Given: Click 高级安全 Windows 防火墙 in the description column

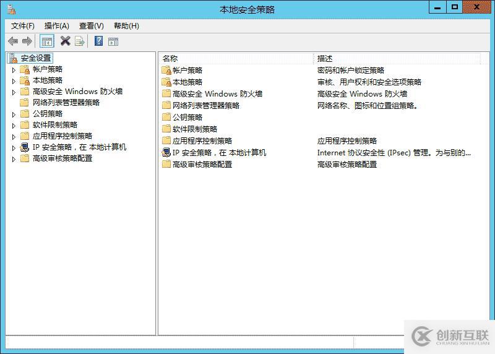Looking at the screenshot, I should [362, 94].
